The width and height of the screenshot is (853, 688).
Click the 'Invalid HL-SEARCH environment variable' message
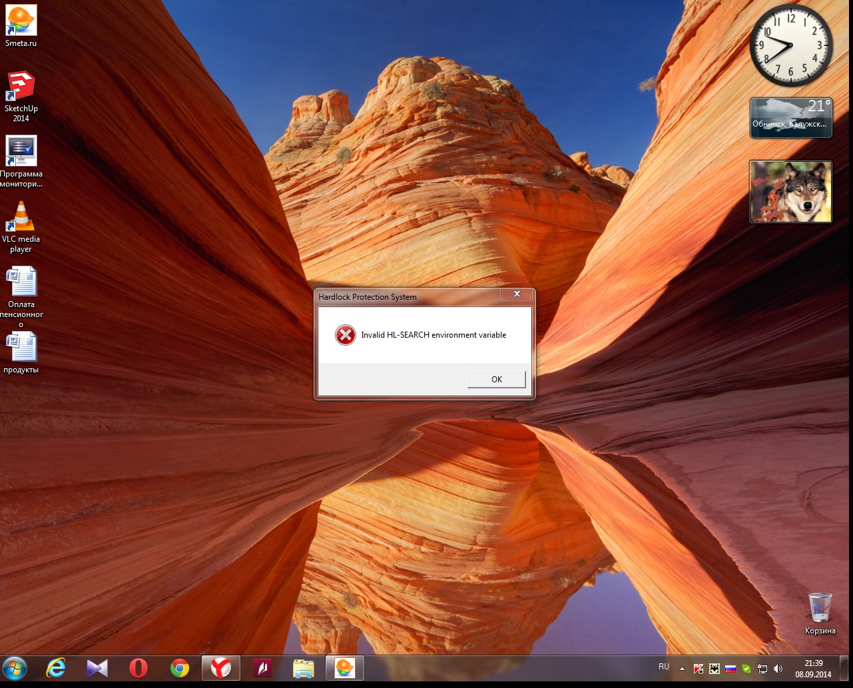[x=433, y=335]
